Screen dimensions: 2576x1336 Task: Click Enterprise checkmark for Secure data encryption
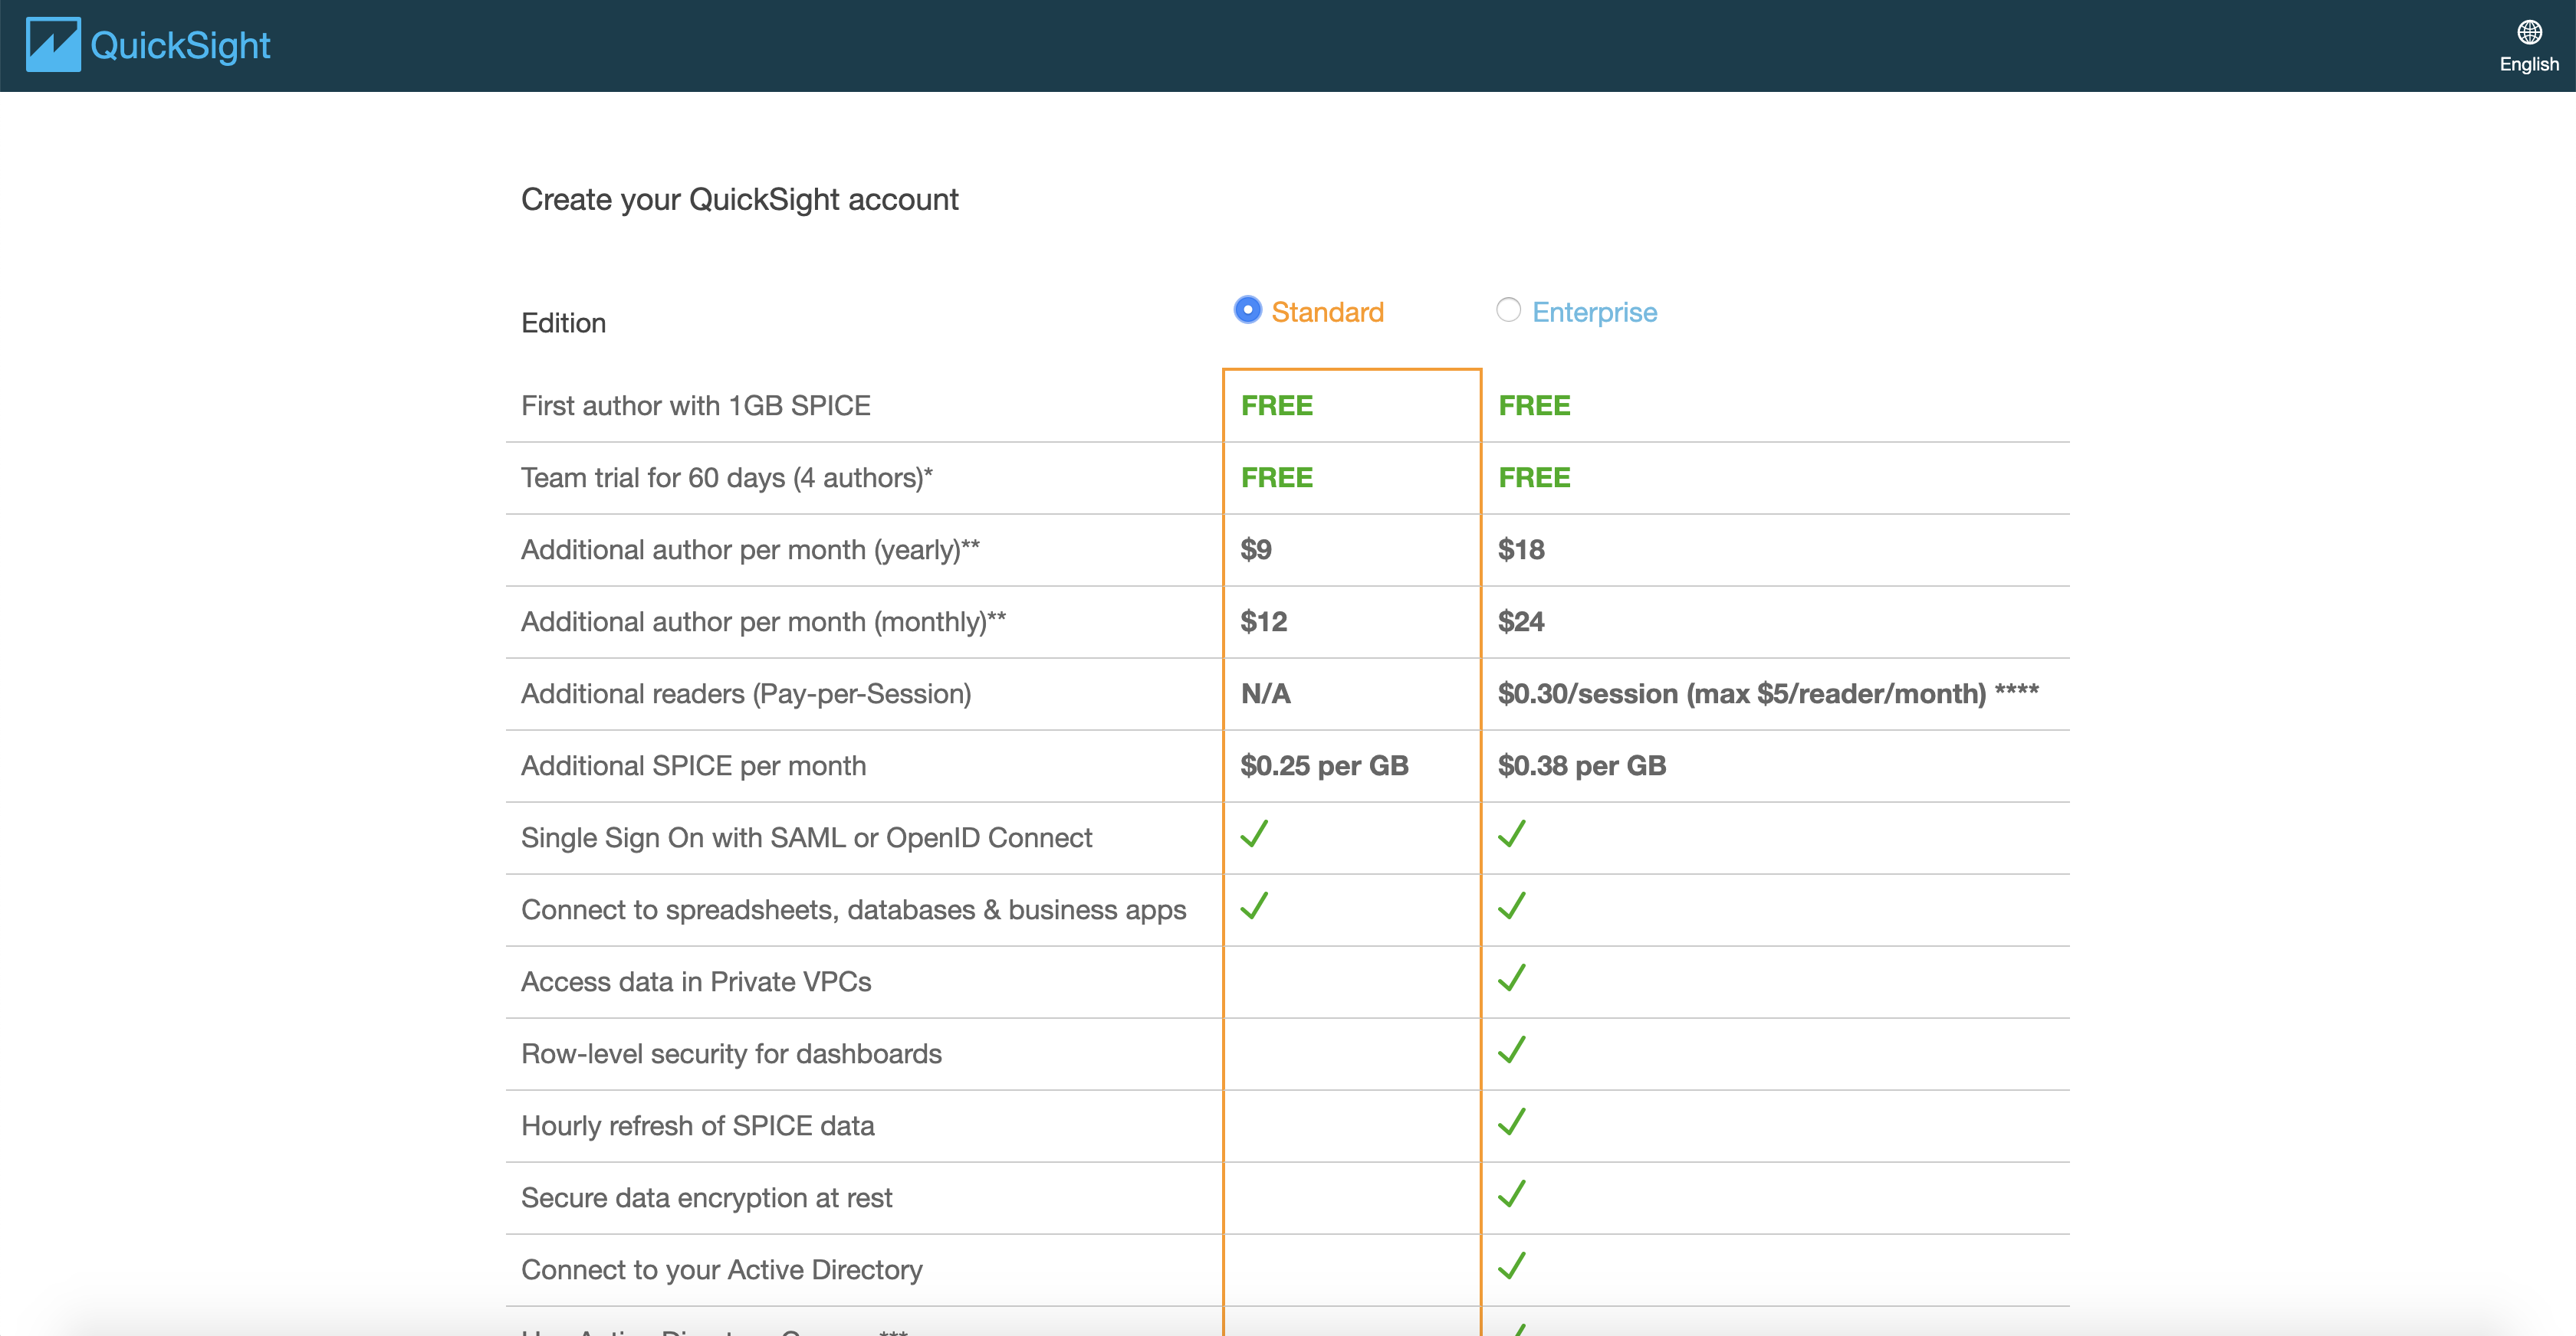(1511, 1194)
